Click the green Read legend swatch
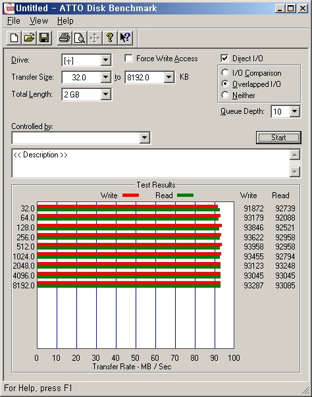Screen dimensions: 312x397 pos(185,196)
